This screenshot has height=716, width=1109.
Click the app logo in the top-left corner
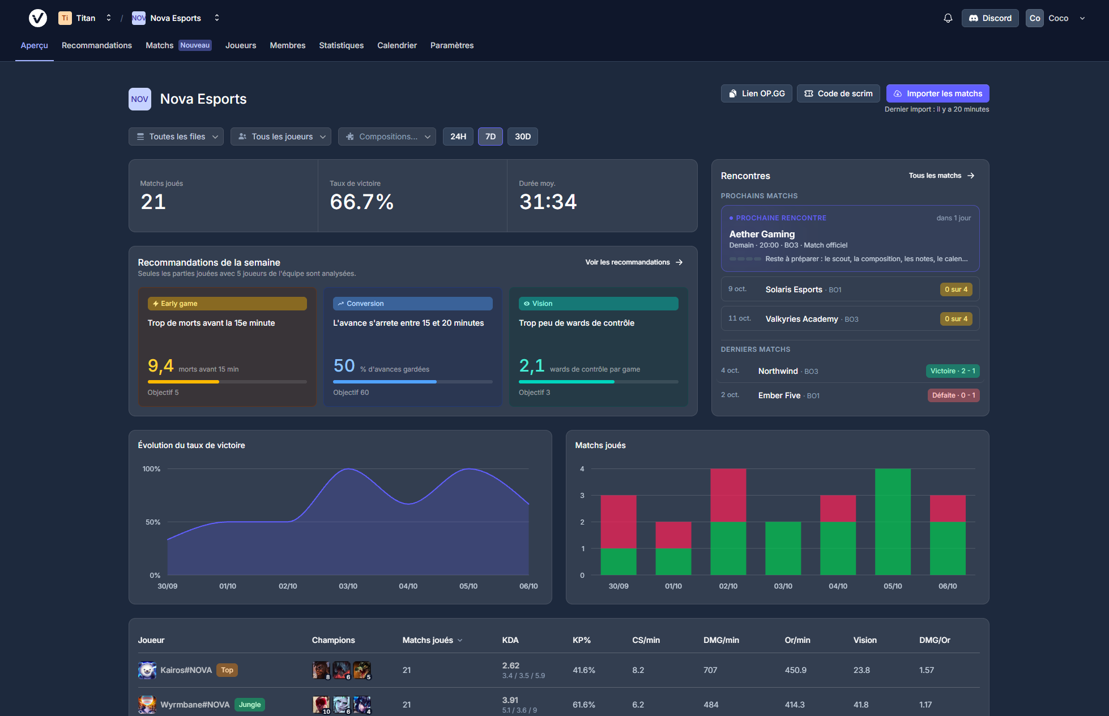(38, 18)
